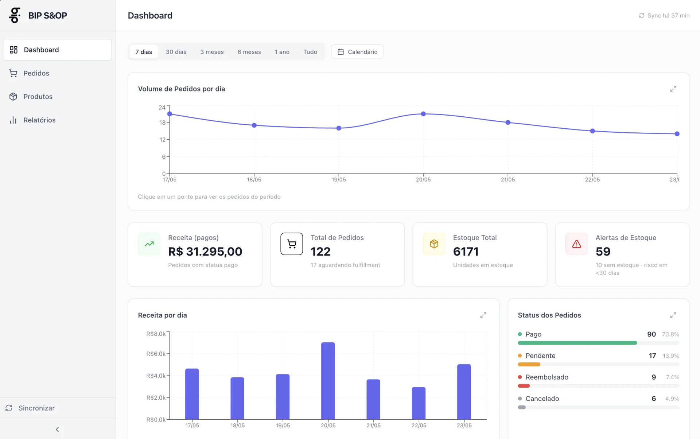Open the Produtos page
700x439 pixels.
[x=57, y=97]
